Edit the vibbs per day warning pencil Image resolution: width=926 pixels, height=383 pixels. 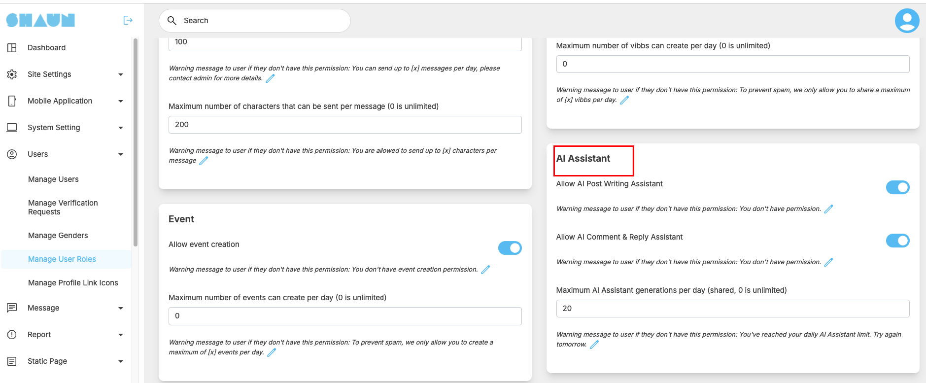point(624,100)
